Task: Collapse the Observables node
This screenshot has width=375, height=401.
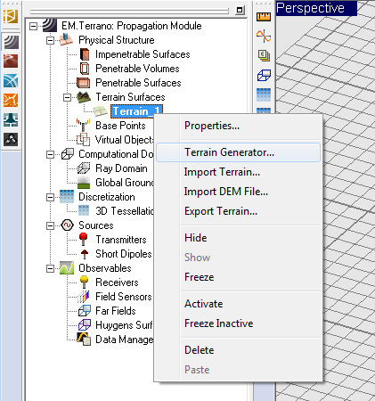Action: (x=51, y=268)
